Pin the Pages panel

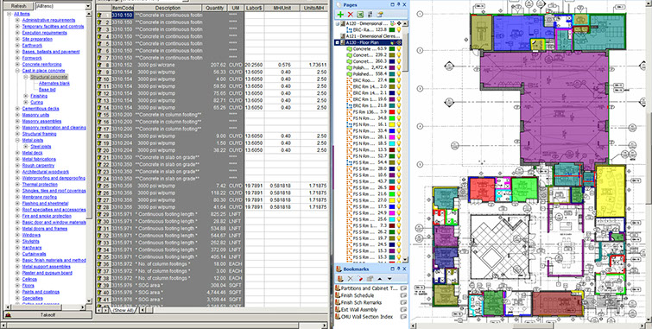click(398, 4)
